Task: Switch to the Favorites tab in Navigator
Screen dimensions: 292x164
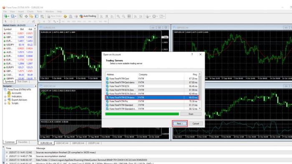Action: pyautogui.click(x=23, y=142)
